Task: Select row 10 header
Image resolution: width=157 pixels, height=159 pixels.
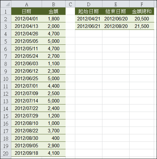Action: point(6,79)
